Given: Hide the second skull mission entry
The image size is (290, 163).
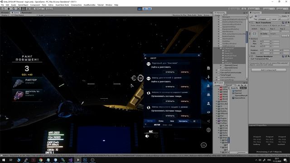Looking at the screenshot, I should [x=184, y=86].
